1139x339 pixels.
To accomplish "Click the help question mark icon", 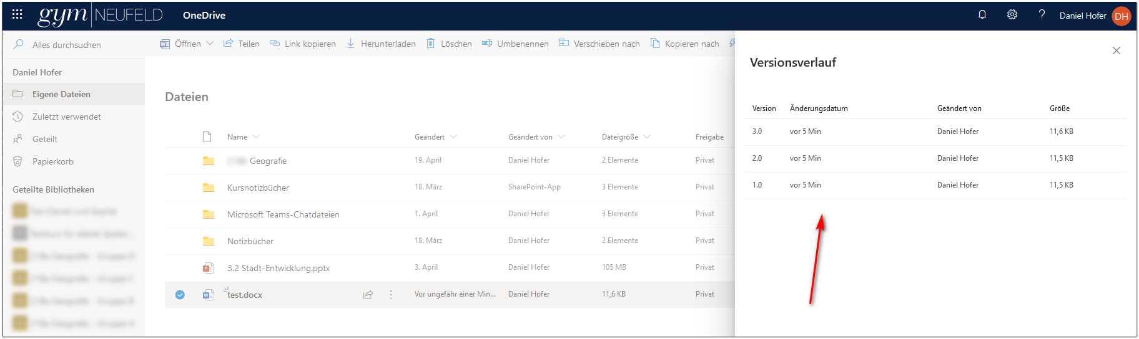I will pos(1042,15).
